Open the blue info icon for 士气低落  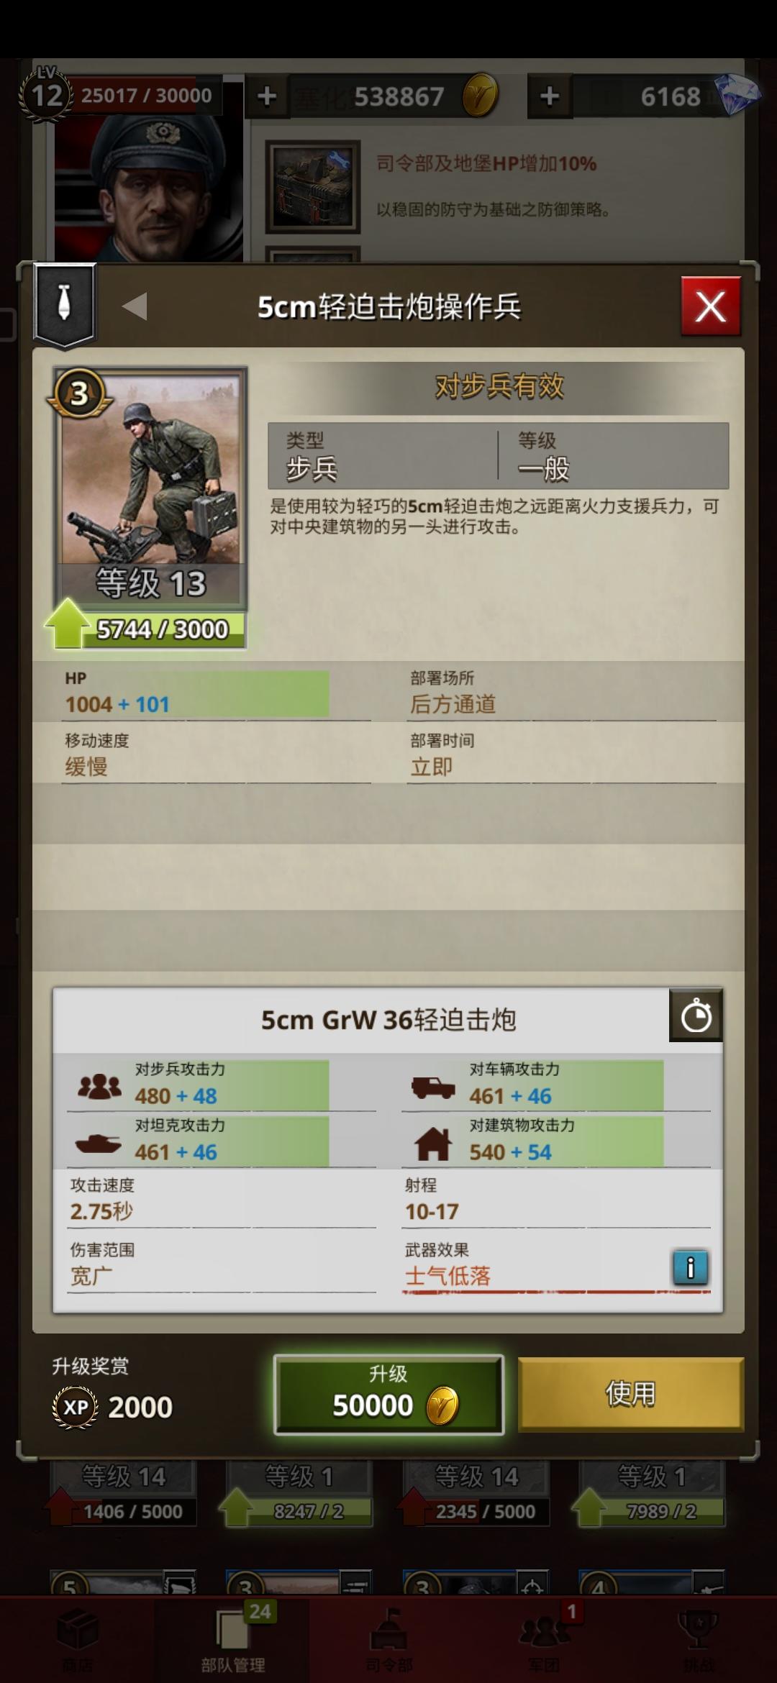[x=691, y=1267]
